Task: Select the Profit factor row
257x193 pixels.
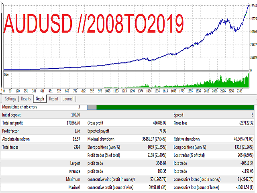Action: coord(127,131)
